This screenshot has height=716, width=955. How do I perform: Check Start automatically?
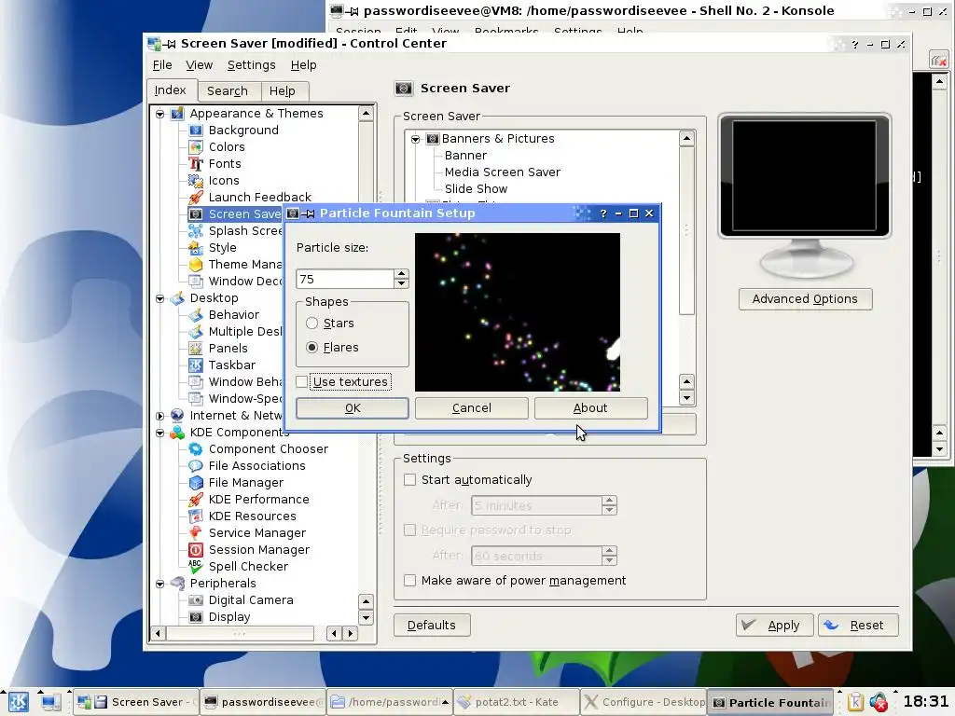tap(410, 480)
